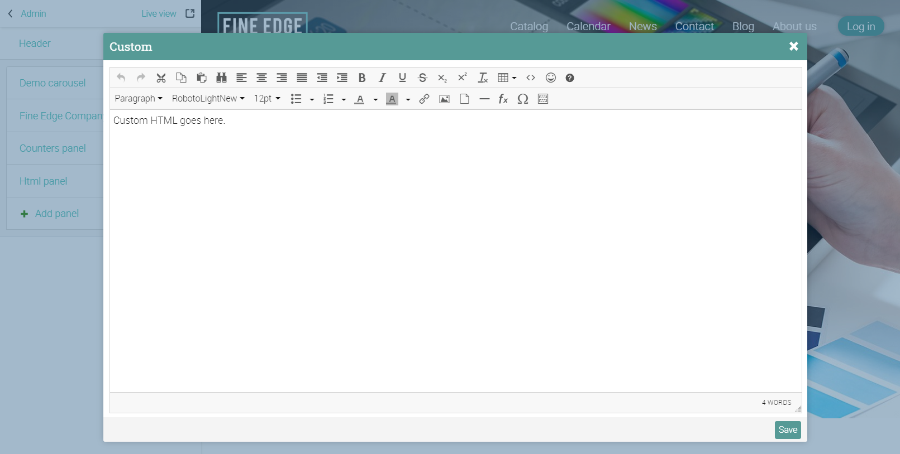
Task: Click the Log in button
Action: pyautogui.click(x=861, y=26)
